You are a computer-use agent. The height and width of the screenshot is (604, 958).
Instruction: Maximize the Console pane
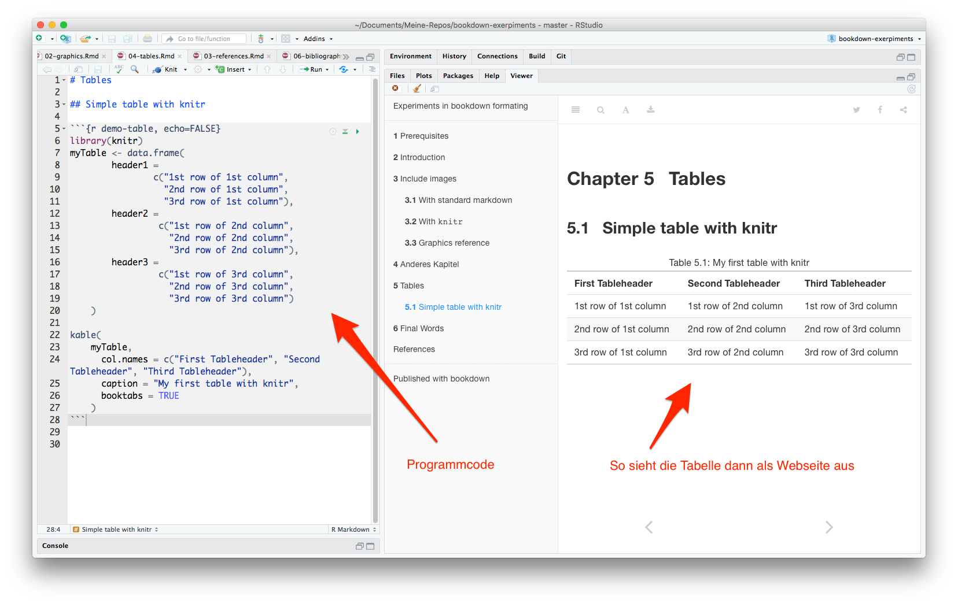[x=370, y=546]
